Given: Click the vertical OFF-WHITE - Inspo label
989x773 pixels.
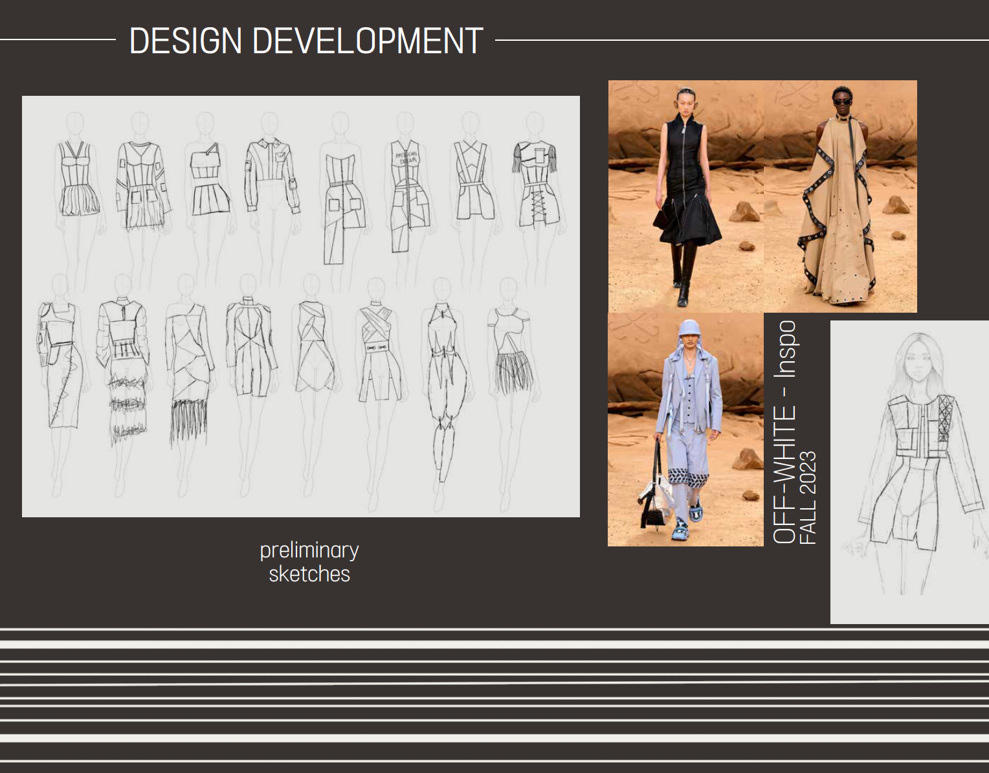Looking at the screenshot, I should pyautogui.click(x=784, y=432).
